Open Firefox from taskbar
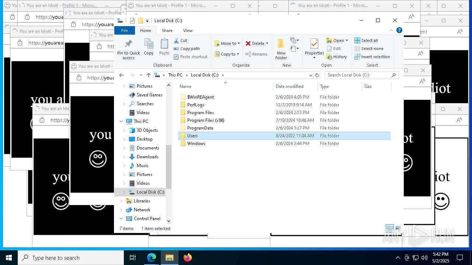Image resolution: width=472 pixels, height=265 pixels. pyautogui.click(x=187, y=258)
